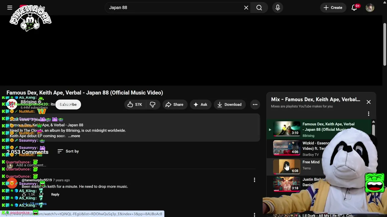Open more actions for the video
This screenshot has height=217, width=387.
[255, 105]
